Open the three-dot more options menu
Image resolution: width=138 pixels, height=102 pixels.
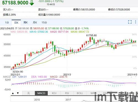point(136,22)
